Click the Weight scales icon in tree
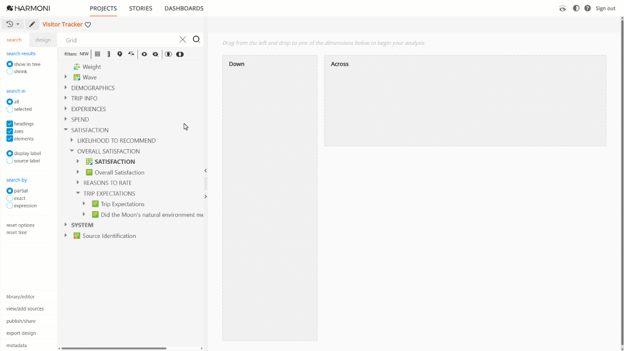Image resolution: width=624 pixels, height=351 pixels. tap(77, 67)
